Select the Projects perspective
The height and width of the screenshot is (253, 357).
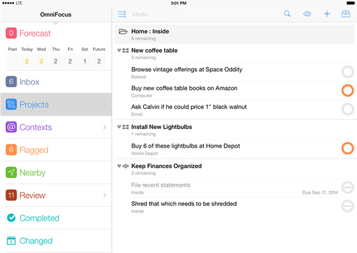(56, 104)
